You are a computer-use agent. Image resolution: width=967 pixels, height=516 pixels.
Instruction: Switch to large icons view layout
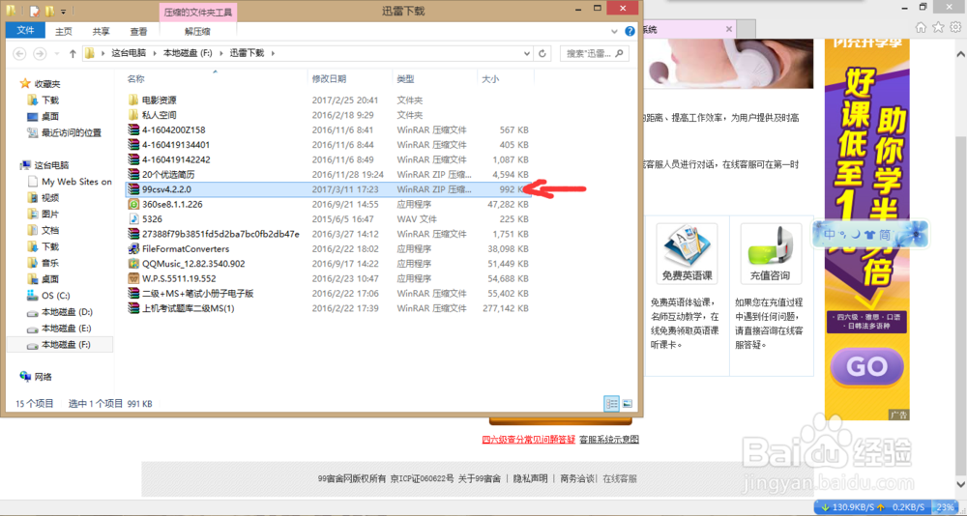pyautogui.click(x=628, y=404)
